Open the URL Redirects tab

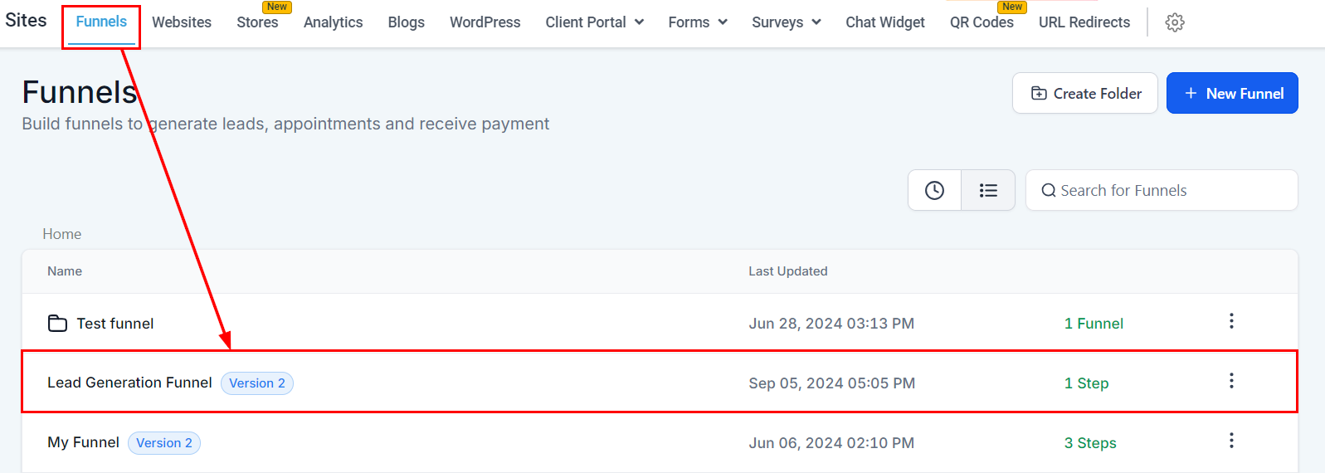click(1084, 22)
